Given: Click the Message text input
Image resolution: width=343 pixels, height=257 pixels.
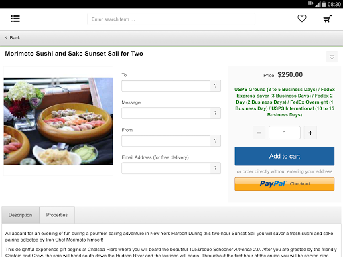Looking at the screenshot, I should coord(165,113).
